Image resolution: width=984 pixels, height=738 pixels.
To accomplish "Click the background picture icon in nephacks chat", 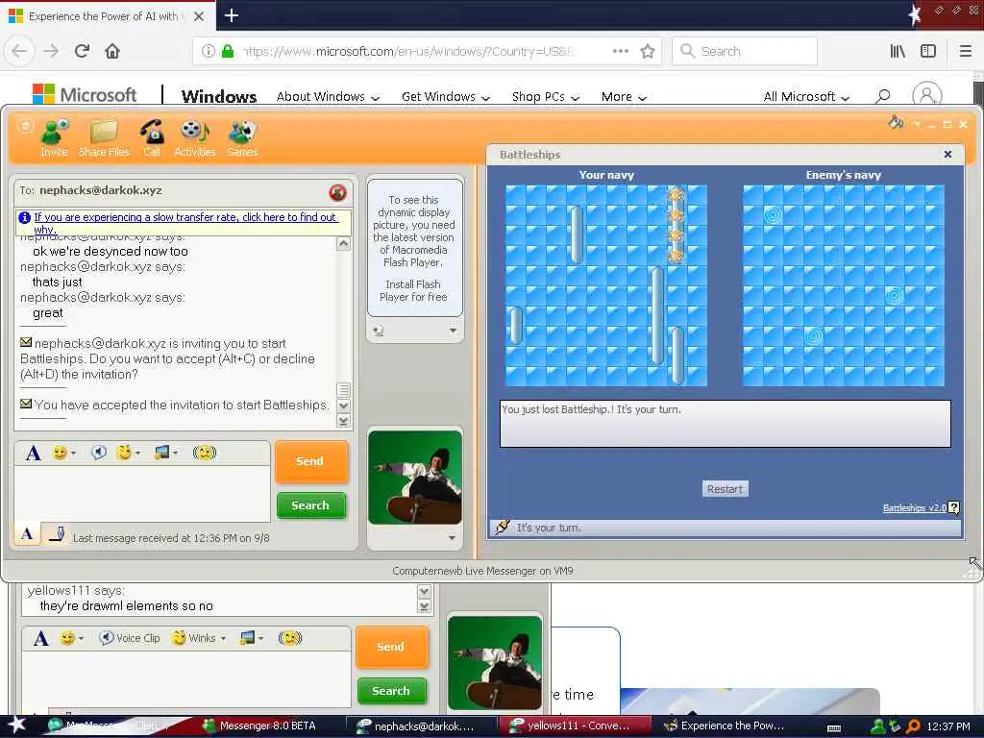I will click(161, 453).
